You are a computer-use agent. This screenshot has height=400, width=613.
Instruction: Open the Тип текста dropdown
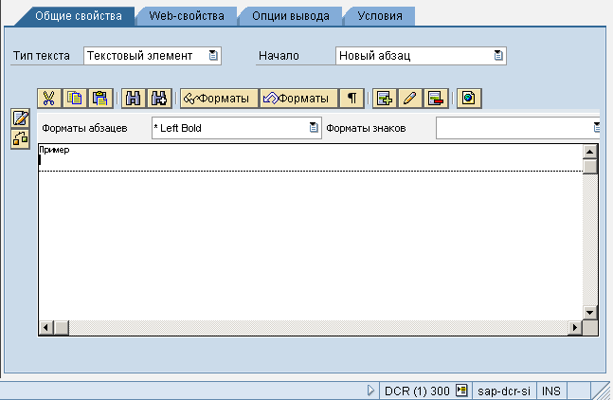(x=213, y=56)
